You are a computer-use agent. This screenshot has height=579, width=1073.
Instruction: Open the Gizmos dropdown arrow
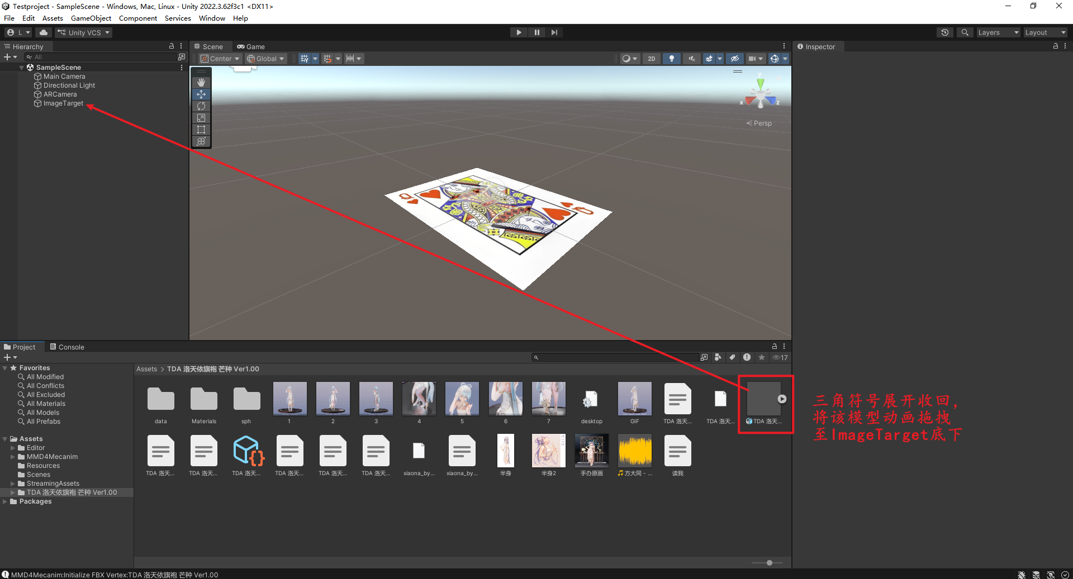[785, 59]
